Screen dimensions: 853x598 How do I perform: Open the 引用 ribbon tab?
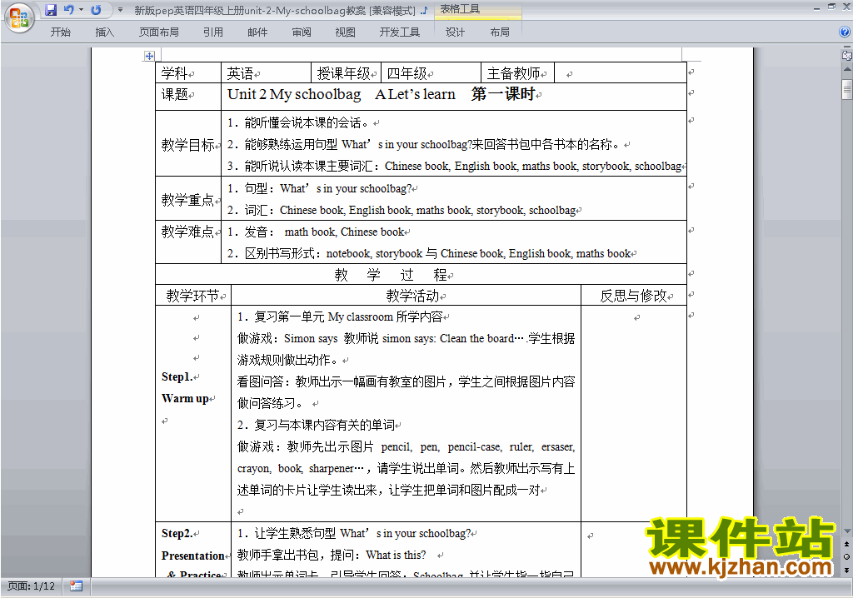pos(212,32)
